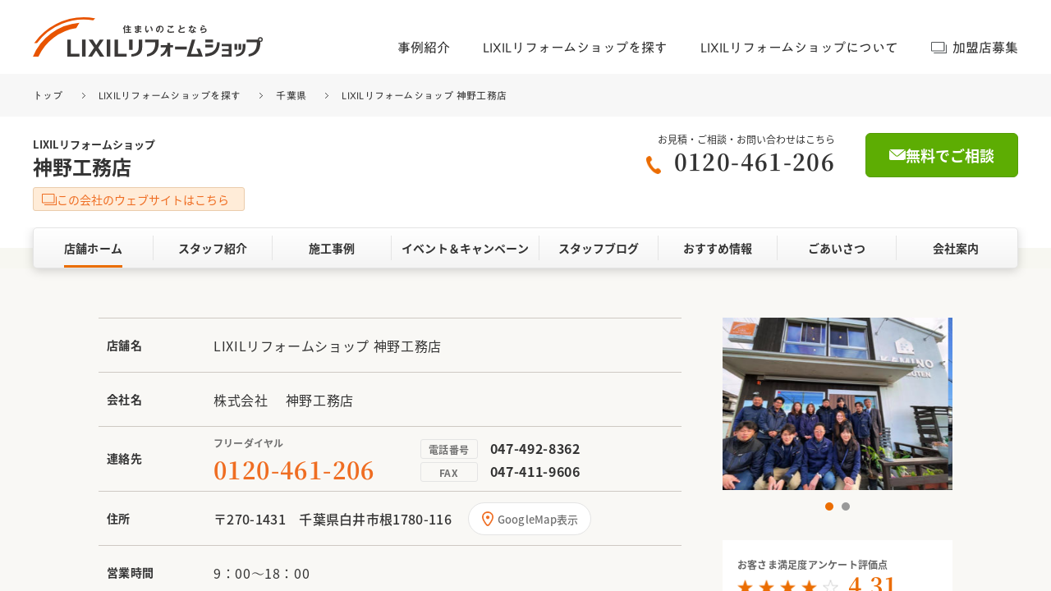The height and width of the screenshot is (591, 1051).
Task: Switch to the スタッフ紹介 tab
Action: [213, 249]
